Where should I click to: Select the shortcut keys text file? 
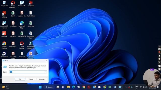(31, 14)
